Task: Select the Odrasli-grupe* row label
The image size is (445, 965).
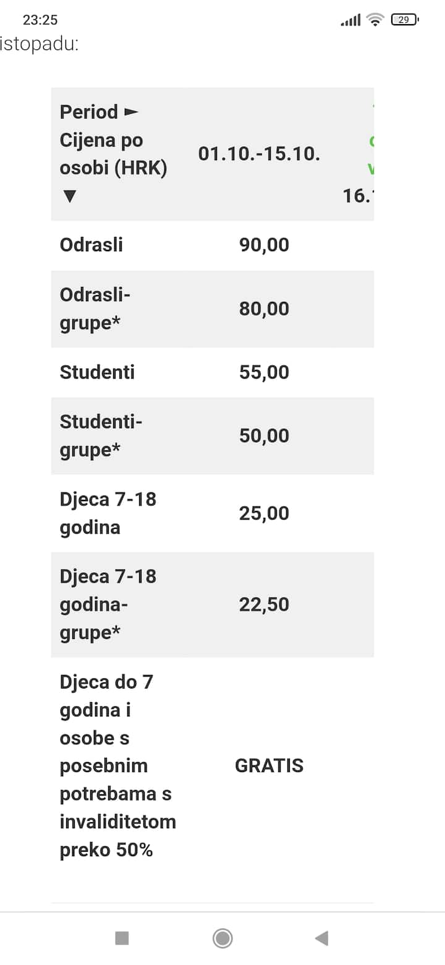Action: pos(95,309)
